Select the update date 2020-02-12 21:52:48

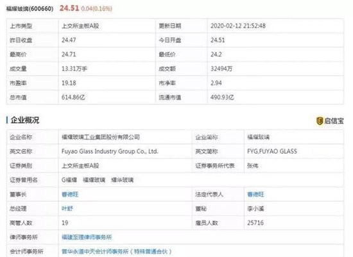(x=238, y=26)
